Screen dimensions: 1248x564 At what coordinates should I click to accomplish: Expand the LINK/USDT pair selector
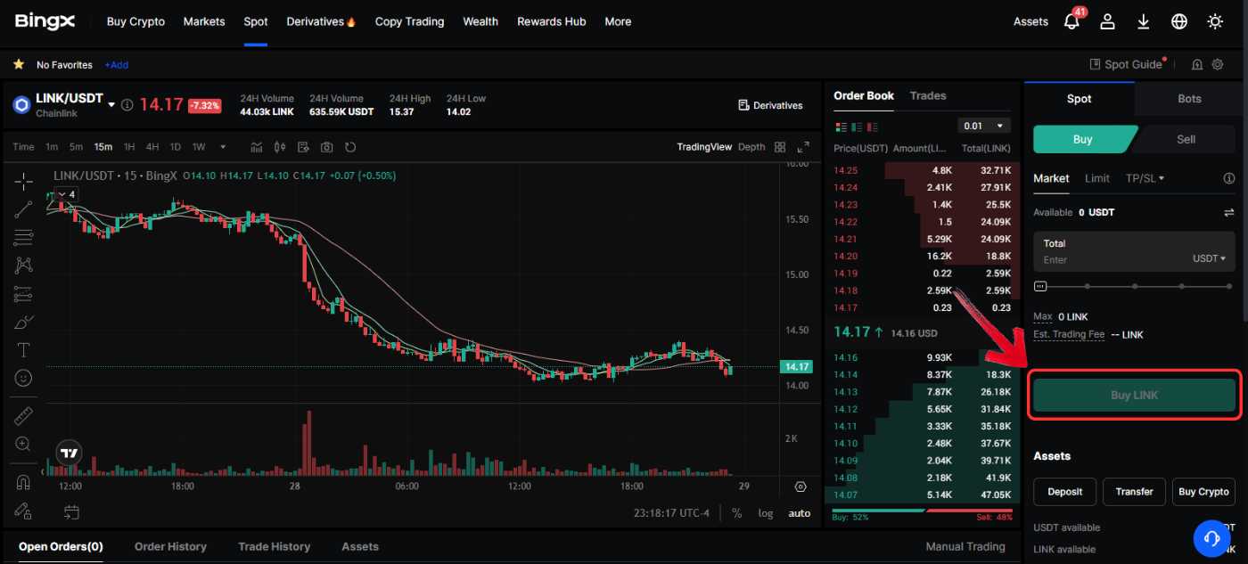pos(111,105)
